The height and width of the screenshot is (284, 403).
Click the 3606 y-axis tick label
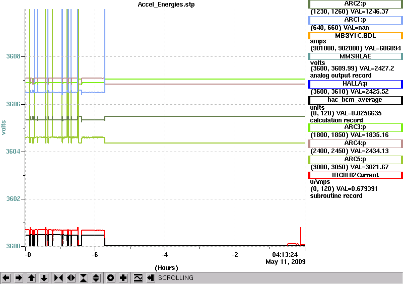(13, 104)
